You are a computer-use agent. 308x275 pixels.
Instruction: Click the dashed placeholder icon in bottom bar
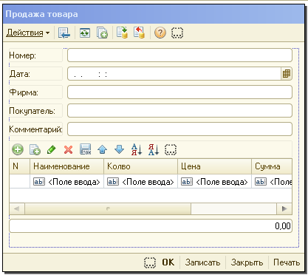pyautogui.click(x=150, y=262)
